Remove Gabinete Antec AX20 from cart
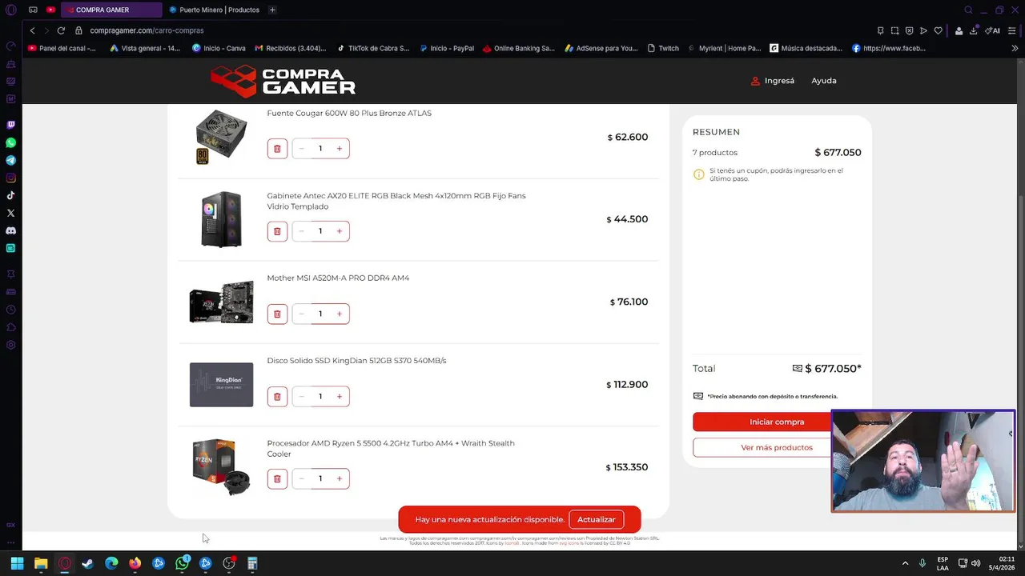 (277, 231)
